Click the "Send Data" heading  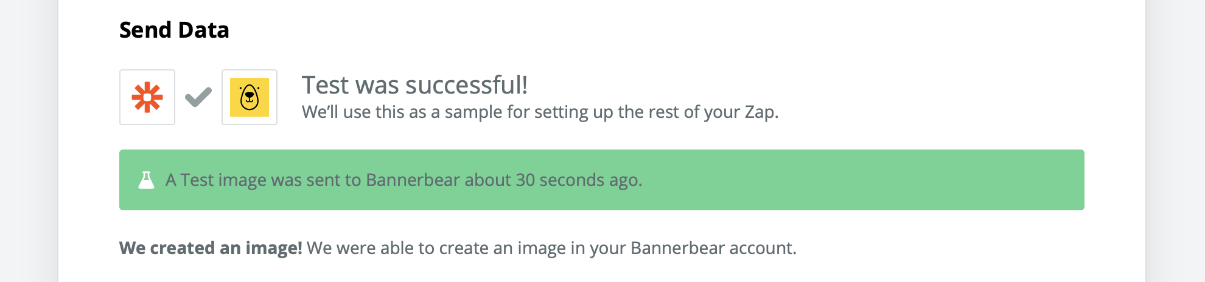click(174, 30)
